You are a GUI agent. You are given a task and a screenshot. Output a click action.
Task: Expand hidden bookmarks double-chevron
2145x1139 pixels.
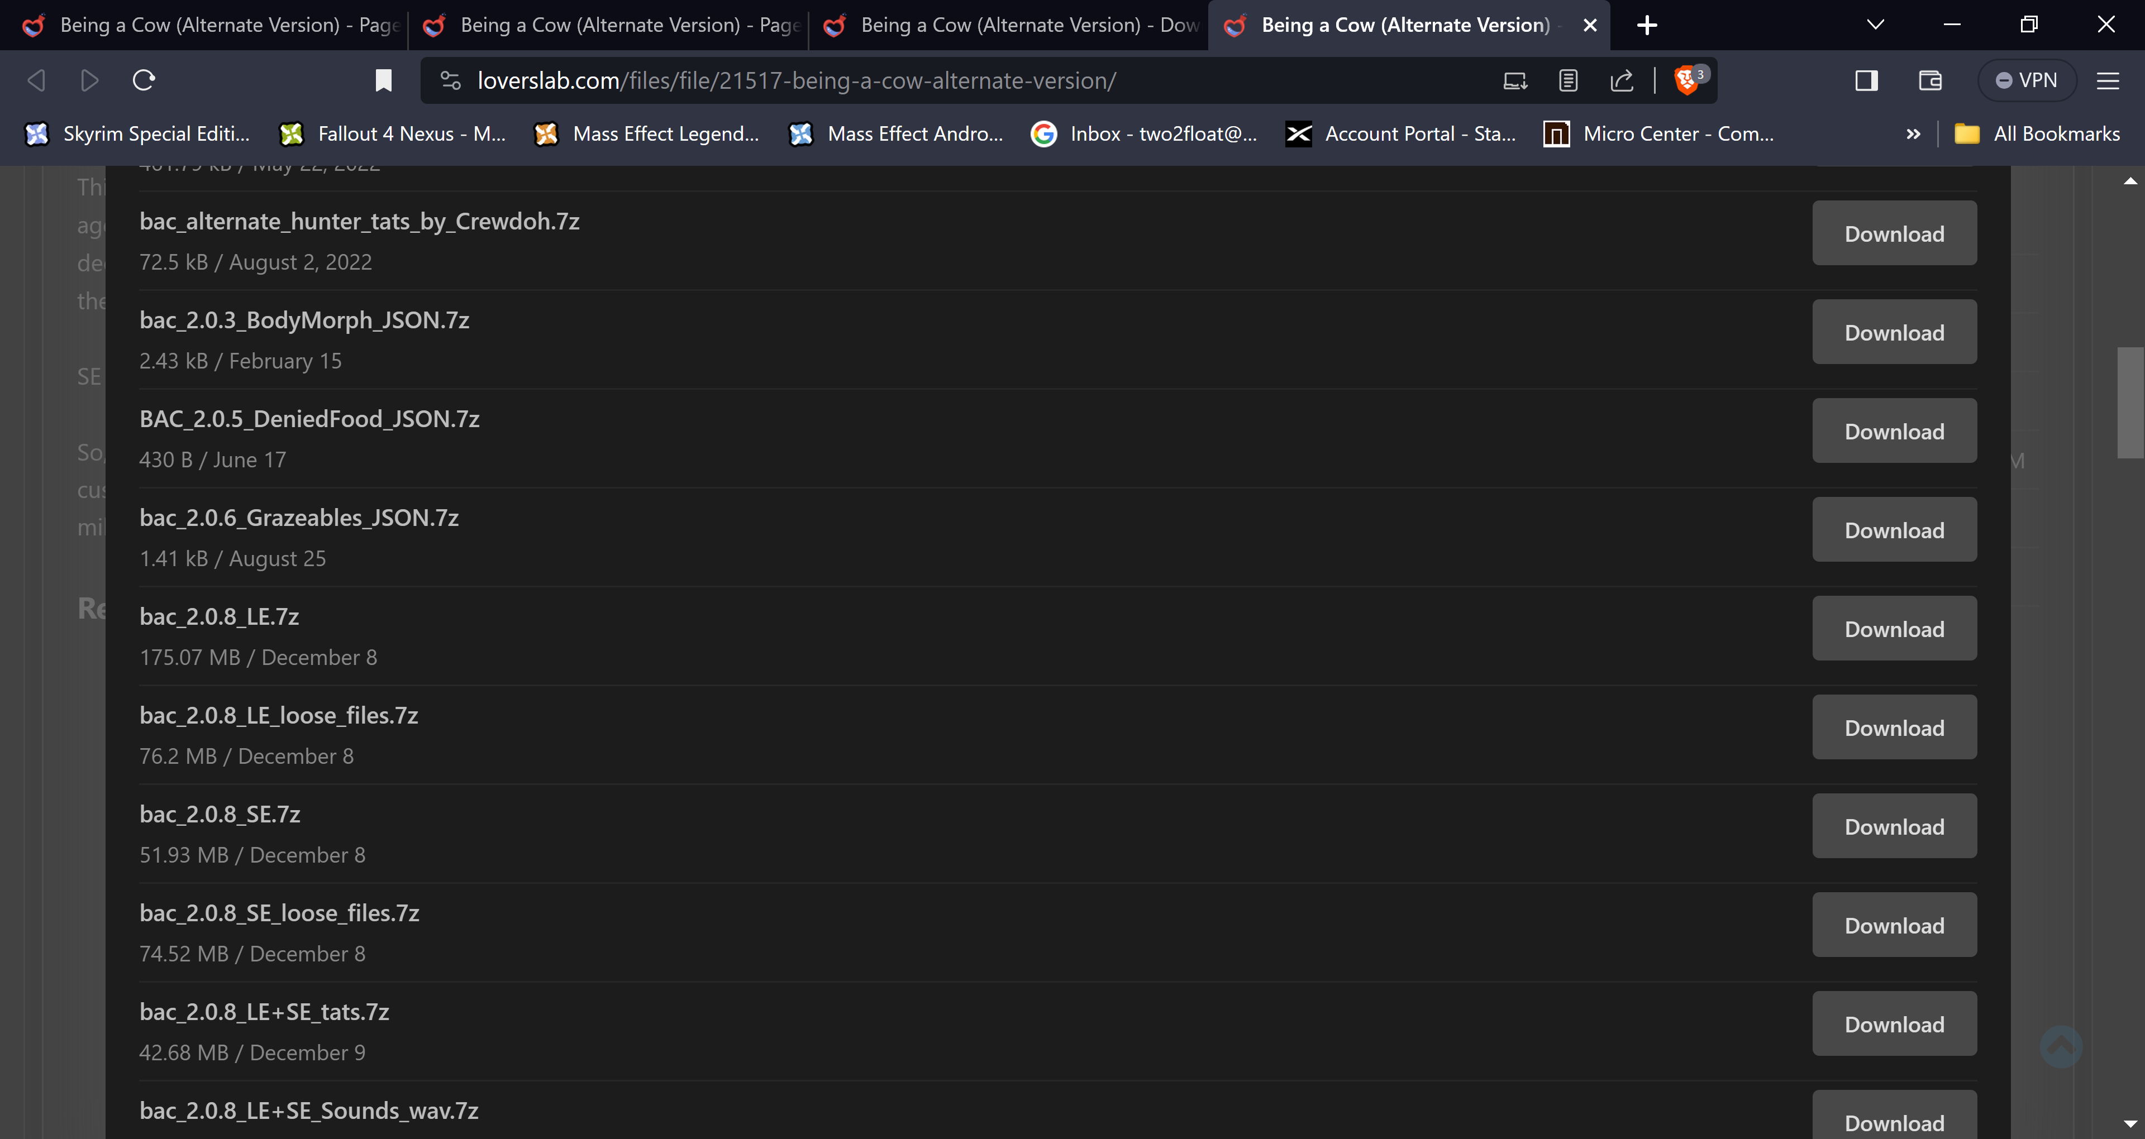pos(1913,134)
